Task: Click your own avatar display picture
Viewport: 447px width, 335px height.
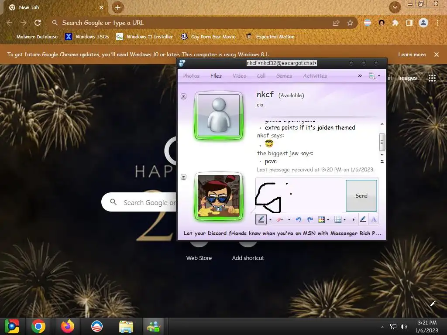Action: (219, 196)
